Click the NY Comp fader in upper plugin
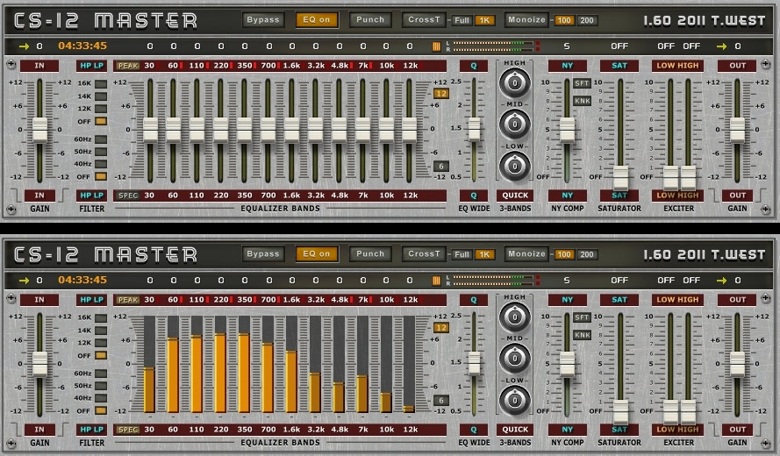The width and height of the screenshot is (780, 456). tap(567, 130)
